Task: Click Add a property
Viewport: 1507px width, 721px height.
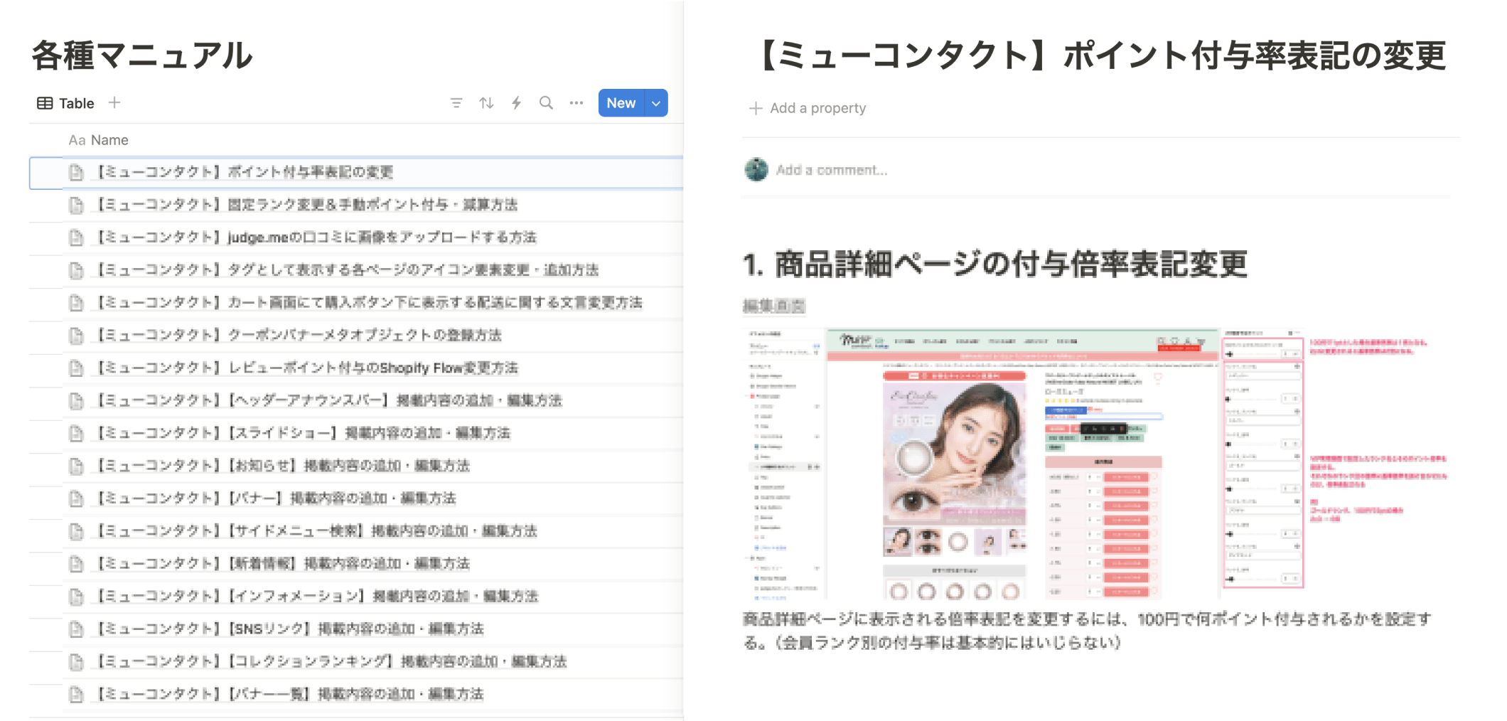Action: point(808,108)
